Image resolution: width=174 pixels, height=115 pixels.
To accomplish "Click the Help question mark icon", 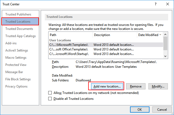I will coord(155,4).
